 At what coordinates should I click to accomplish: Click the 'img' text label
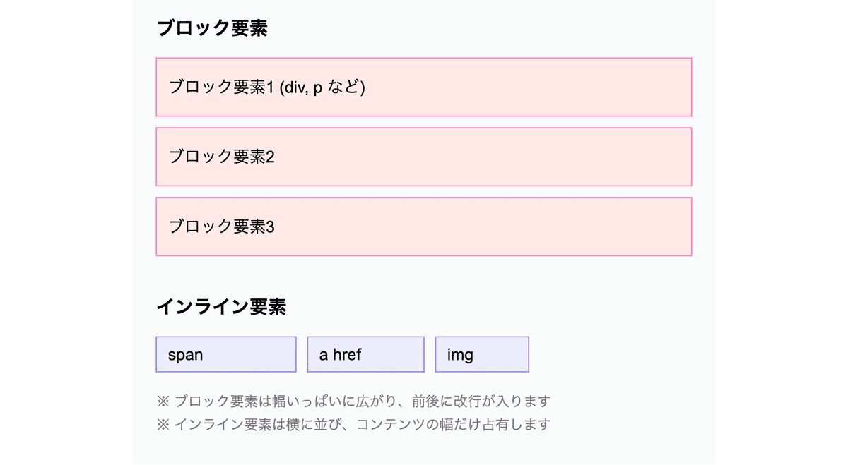point(460,355)
